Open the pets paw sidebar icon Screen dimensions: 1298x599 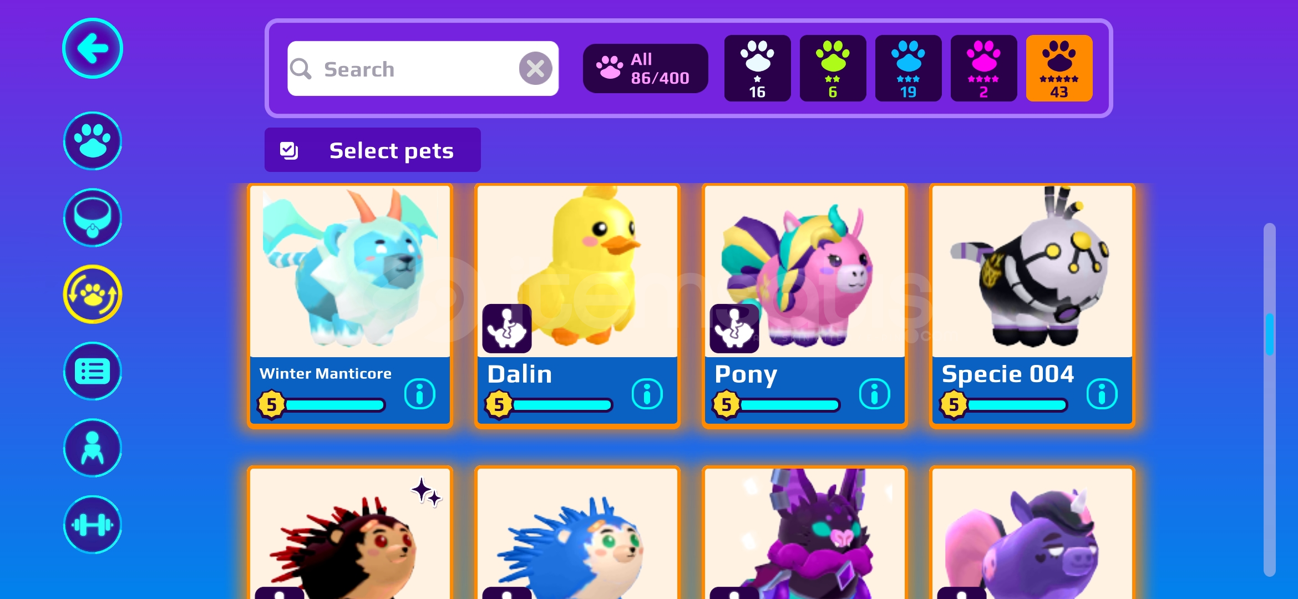coord(93,141)
